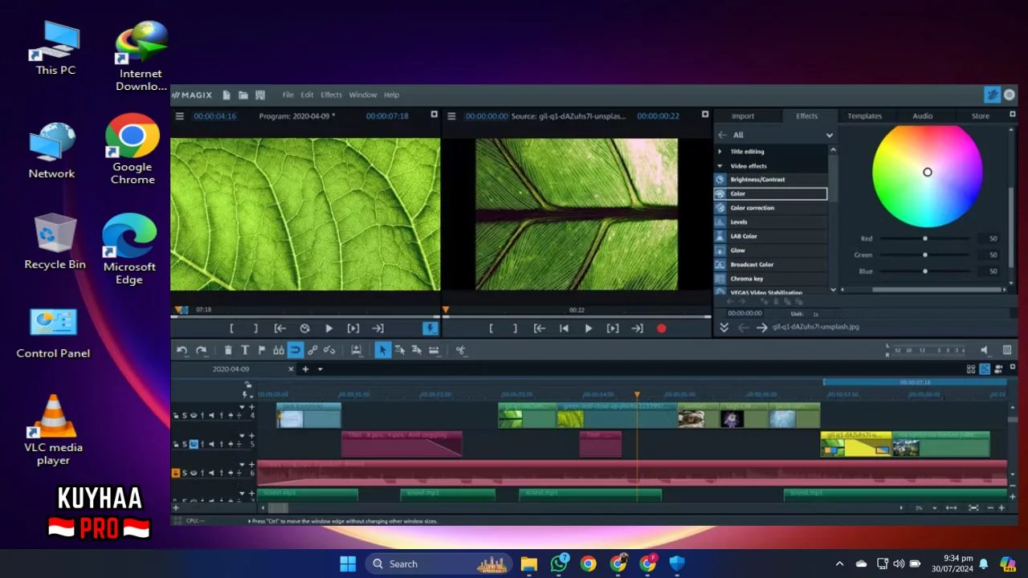
Task: Open source monitor hamburger menu
Action: (451, 116)
